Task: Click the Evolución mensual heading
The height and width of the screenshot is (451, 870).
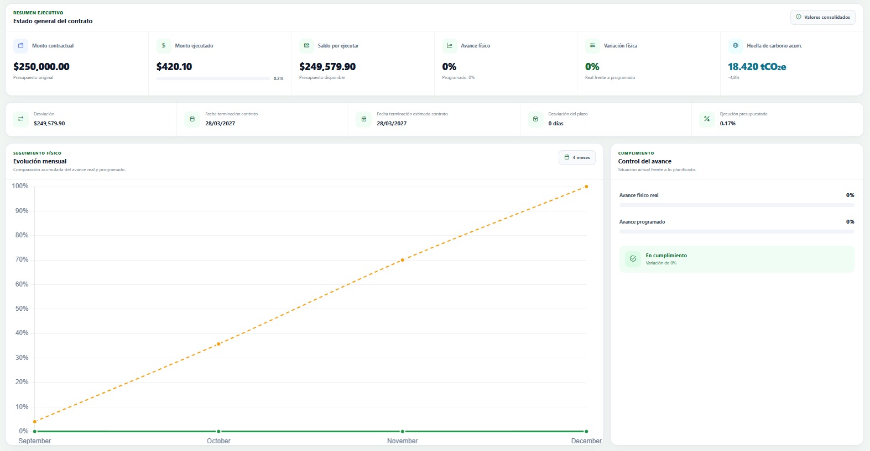Action: coord(40,161)
